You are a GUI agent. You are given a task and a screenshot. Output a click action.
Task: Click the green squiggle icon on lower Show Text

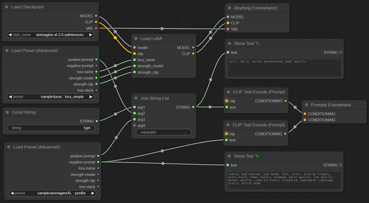[x=258, y=156]
